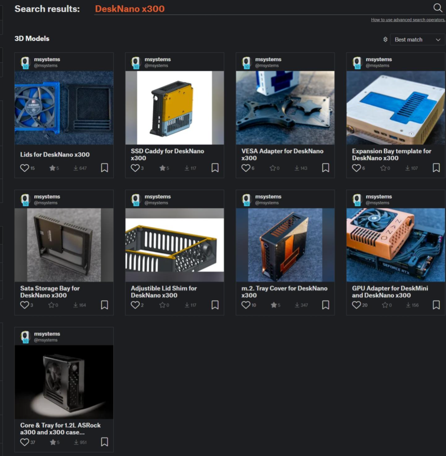Click the sort order arrows icon
446x456 pixels.
385,40
